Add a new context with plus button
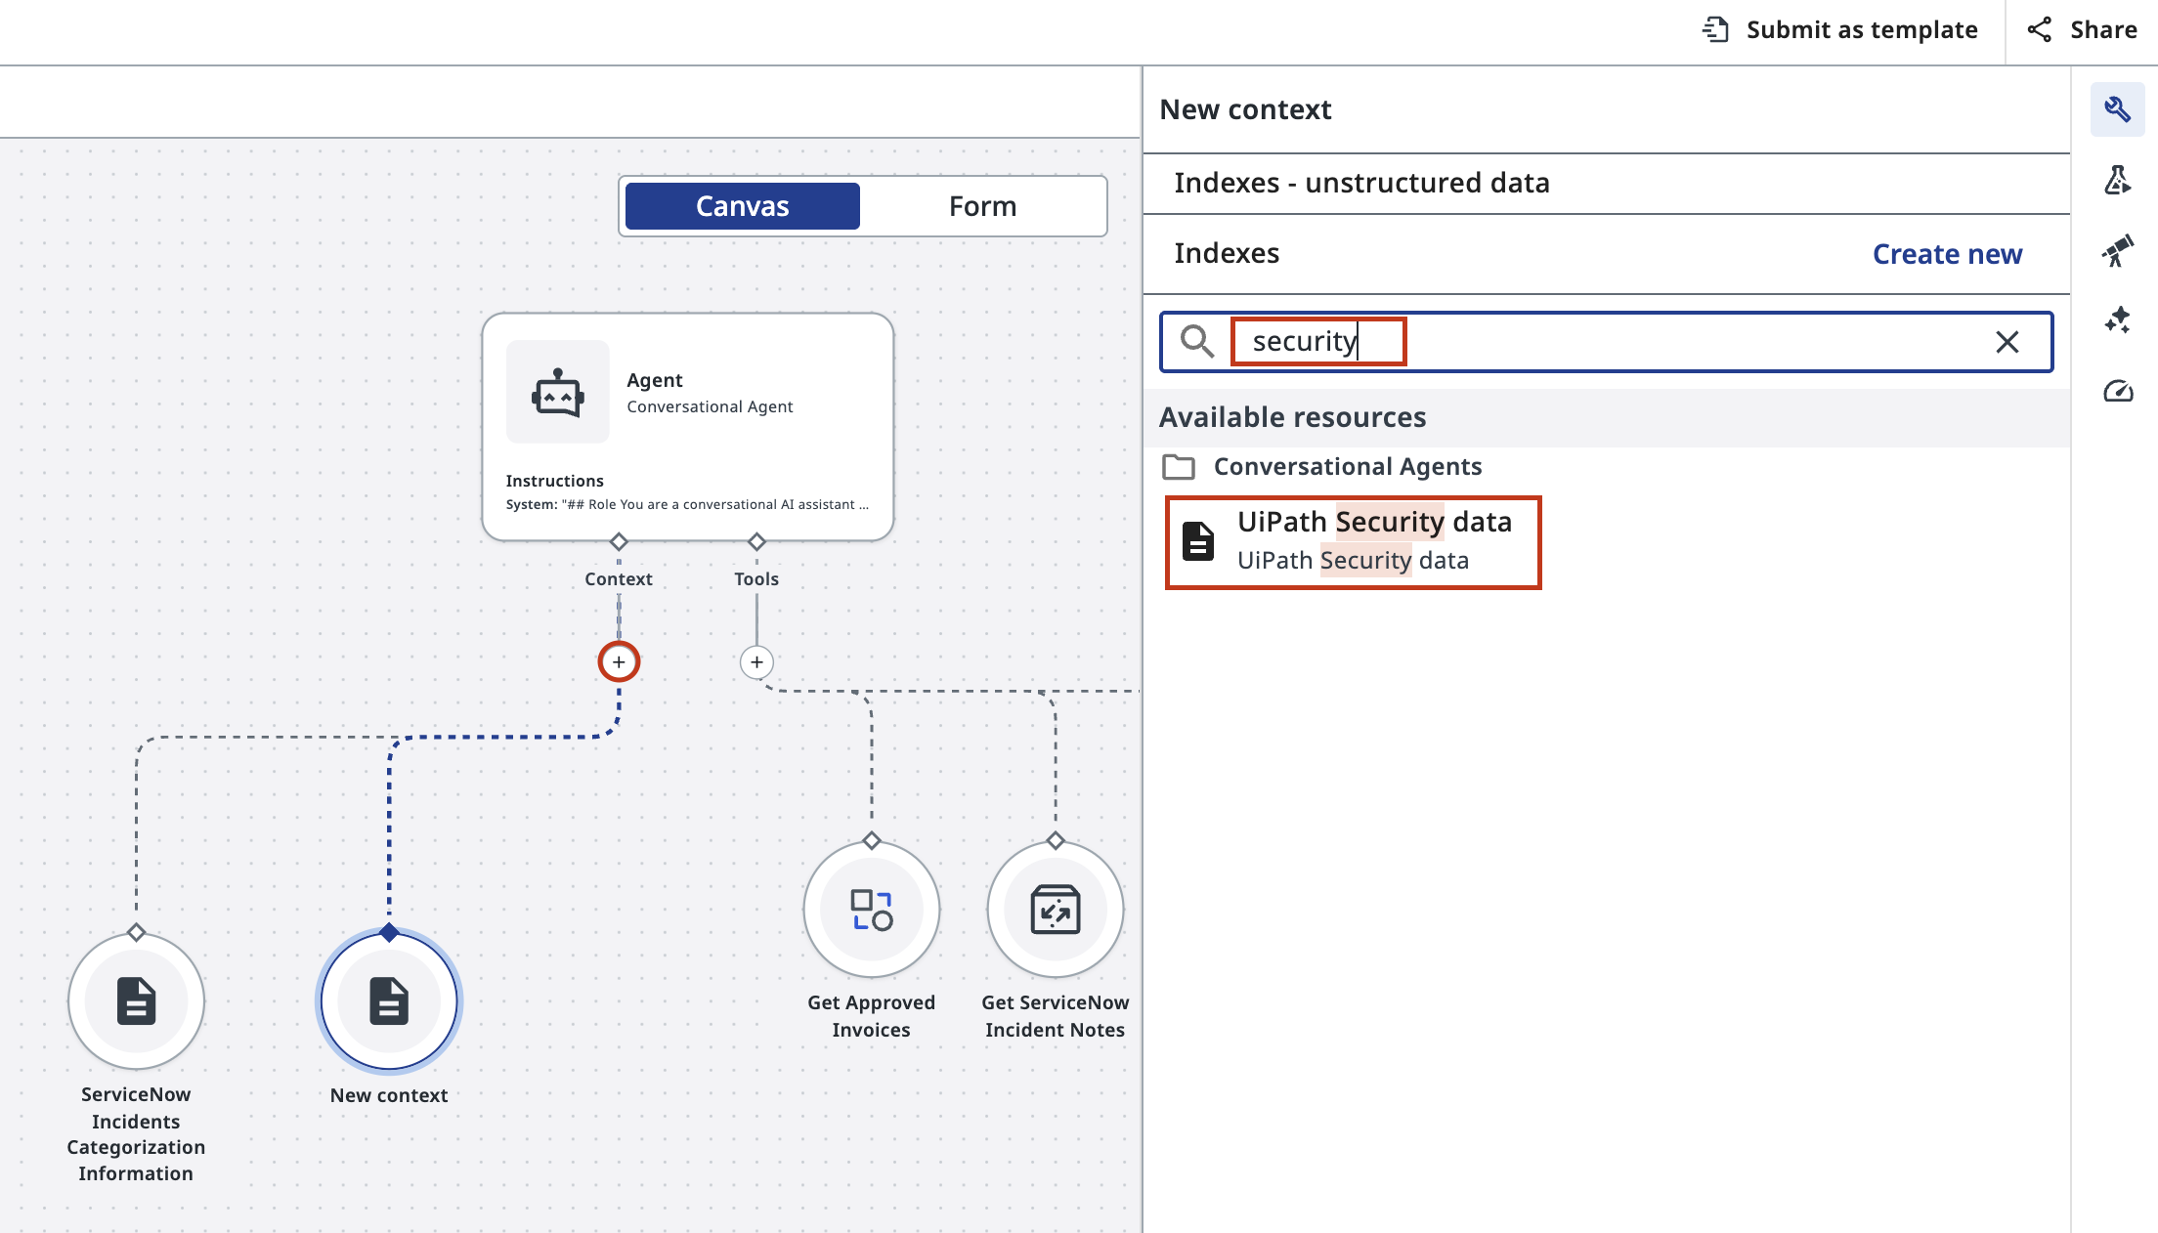The width and height of the screenshot is (2158, 1233). 619,662
